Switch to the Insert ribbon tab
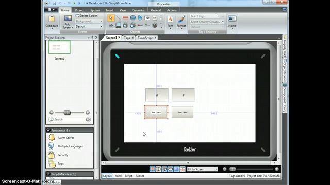 click(x=110, y=10)
